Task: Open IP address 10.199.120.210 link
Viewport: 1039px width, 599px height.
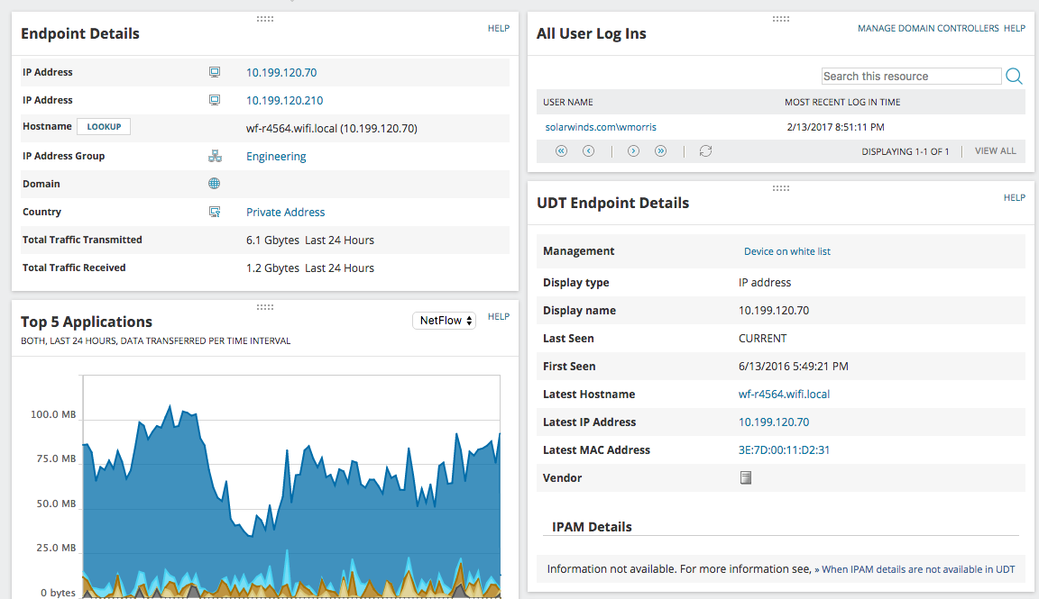Action: (284, 101)
